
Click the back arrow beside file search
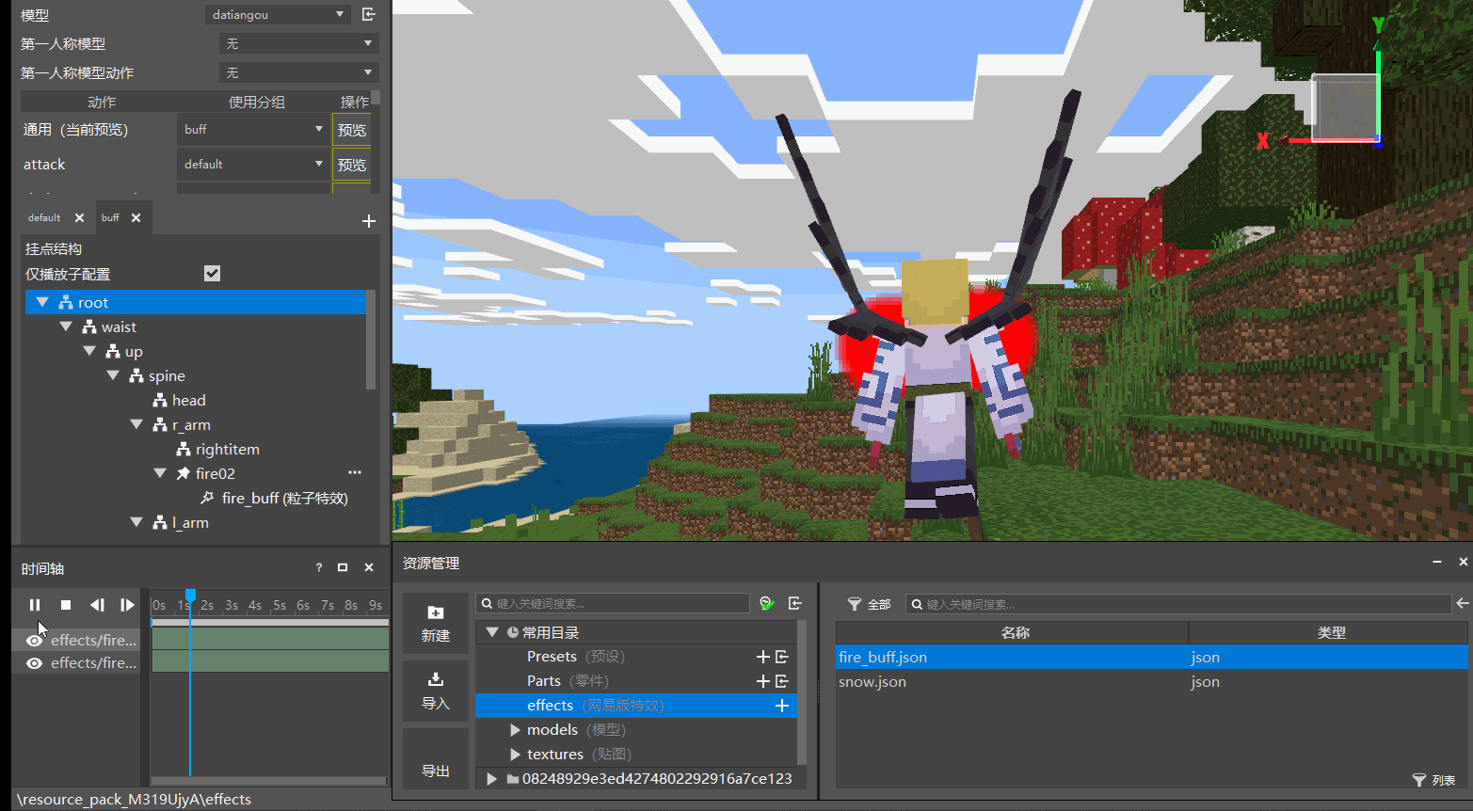tap(1462, 603)
